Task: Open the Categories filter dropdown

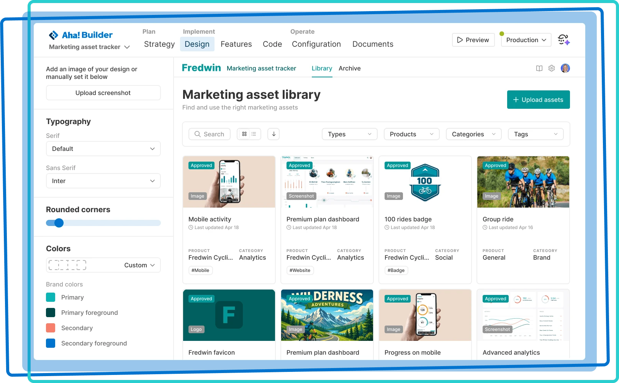Action: (x=474, y=134)
